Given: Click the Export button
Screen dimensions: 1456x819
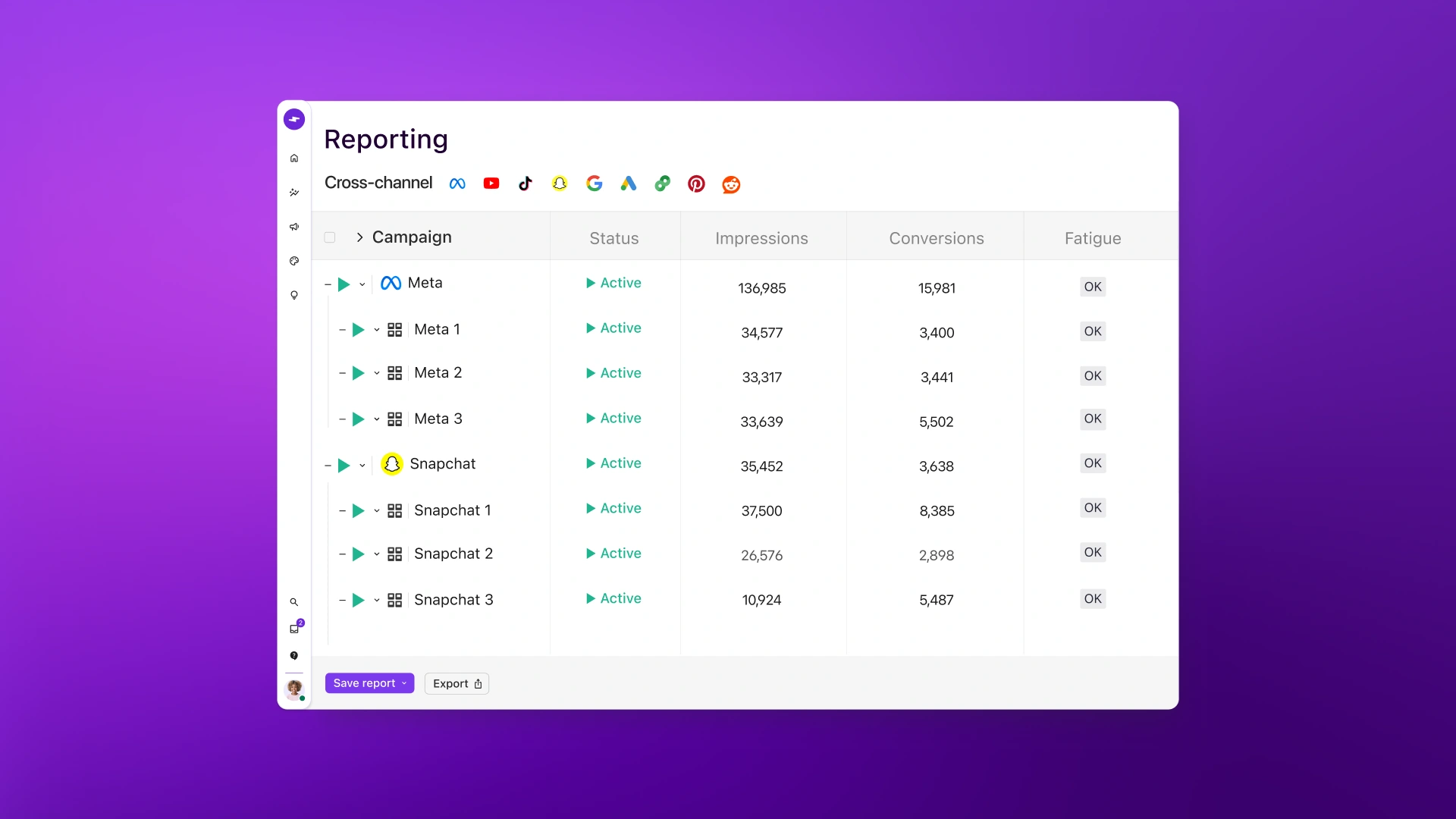Looking at the screenshot, I should tap(457, 683).
